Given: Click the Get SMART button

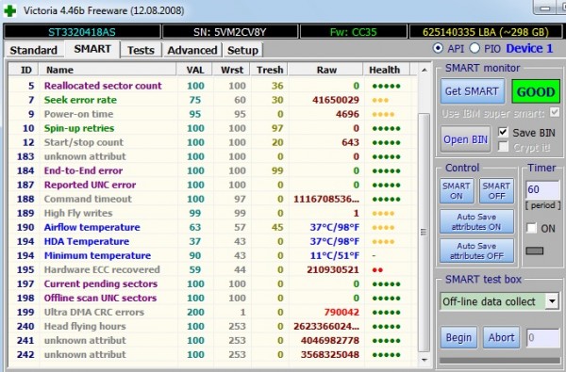Looking at the screenshot, I should (472, 91).
